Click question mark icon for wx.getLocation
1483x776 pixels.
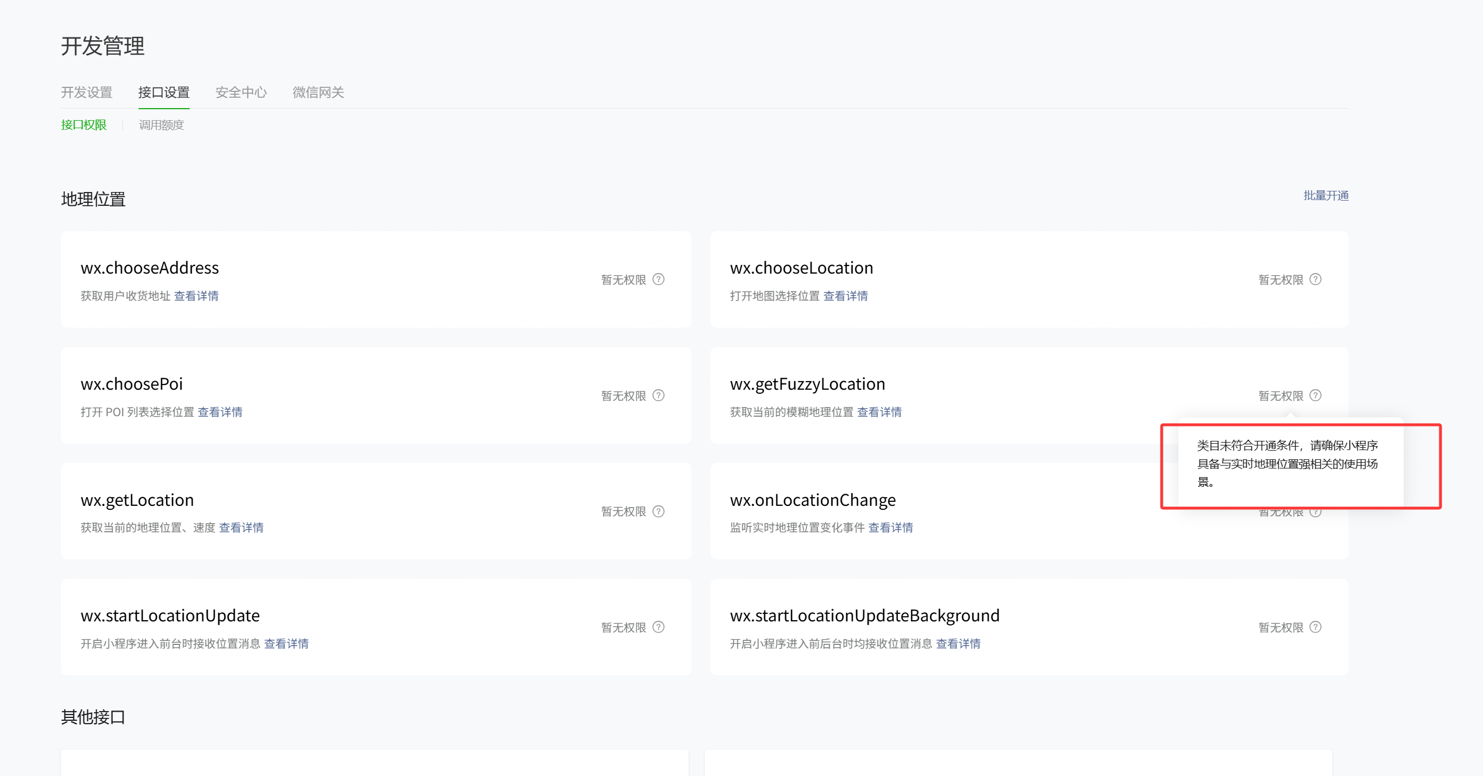coord(659,511)
